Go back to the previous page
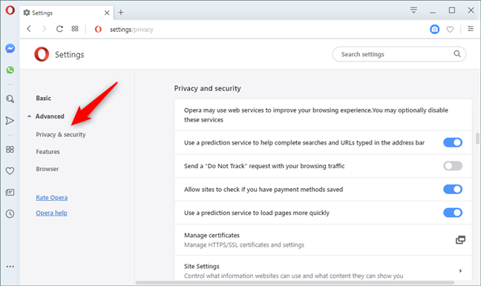The height and width of the screenshot is (286, 481). click(x=29, y=29)
